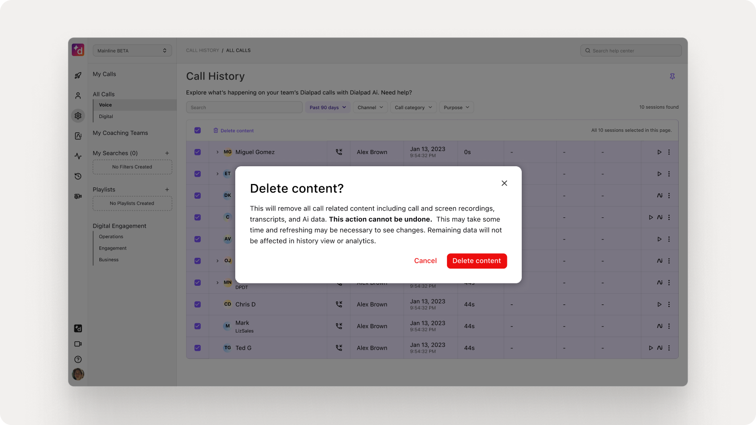Open the rocket launch sidebar icon
This screenshot has width=756, height=425.
coord(78,75)
